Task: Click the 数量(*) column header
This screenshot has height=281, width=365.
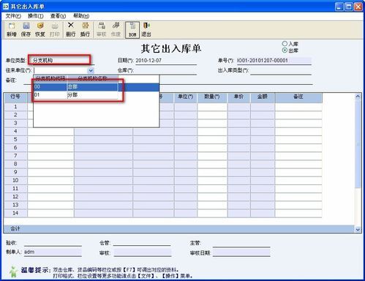Action: [x=212, y=97]
